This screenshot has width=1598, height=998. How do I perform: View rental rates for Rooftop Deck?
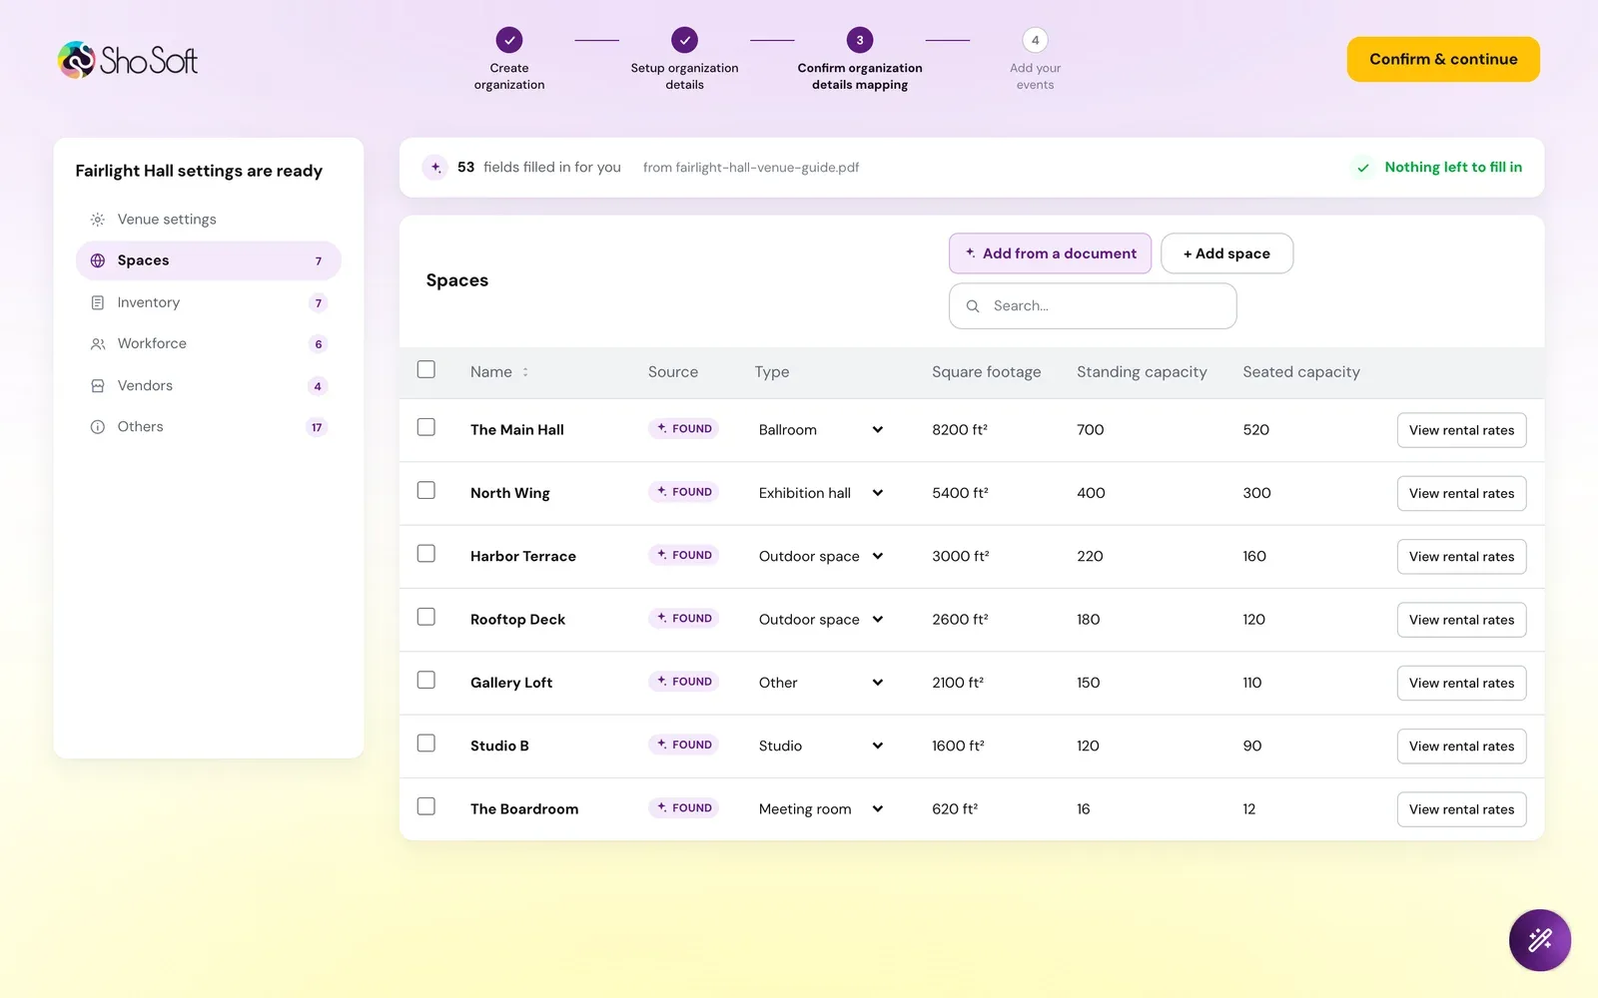click(1461, 620)
